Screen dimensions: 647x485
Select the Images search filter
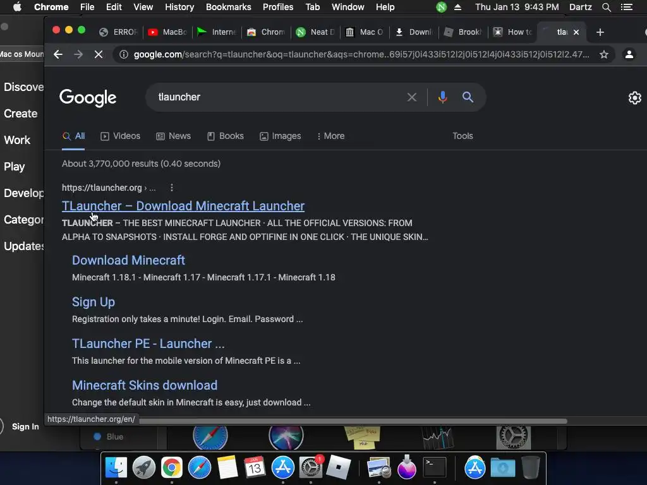point(280,136)
